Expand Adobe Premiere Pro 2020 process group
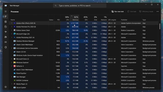 tap(12, 27)
